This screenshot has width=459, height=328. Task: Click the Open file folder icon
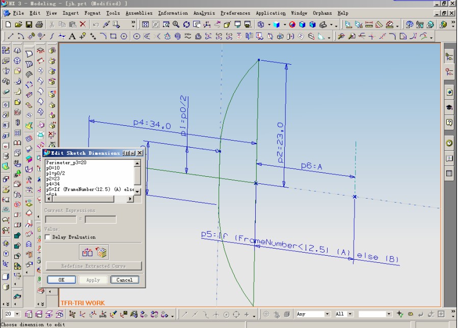coord(18,24)
